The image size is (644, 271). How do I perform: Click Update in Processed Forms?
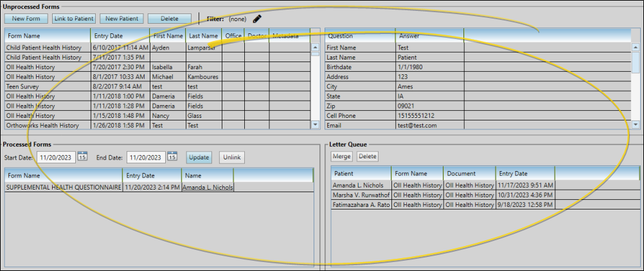[199, 157]
